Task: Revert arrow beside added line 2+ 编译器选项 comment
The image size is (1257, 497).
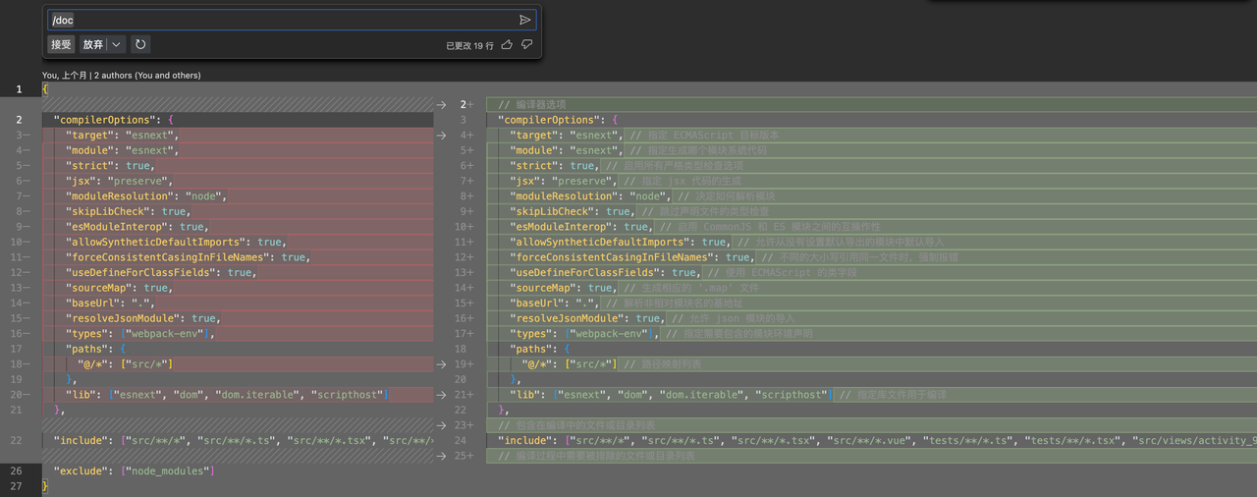Action: tap(442, 104)
